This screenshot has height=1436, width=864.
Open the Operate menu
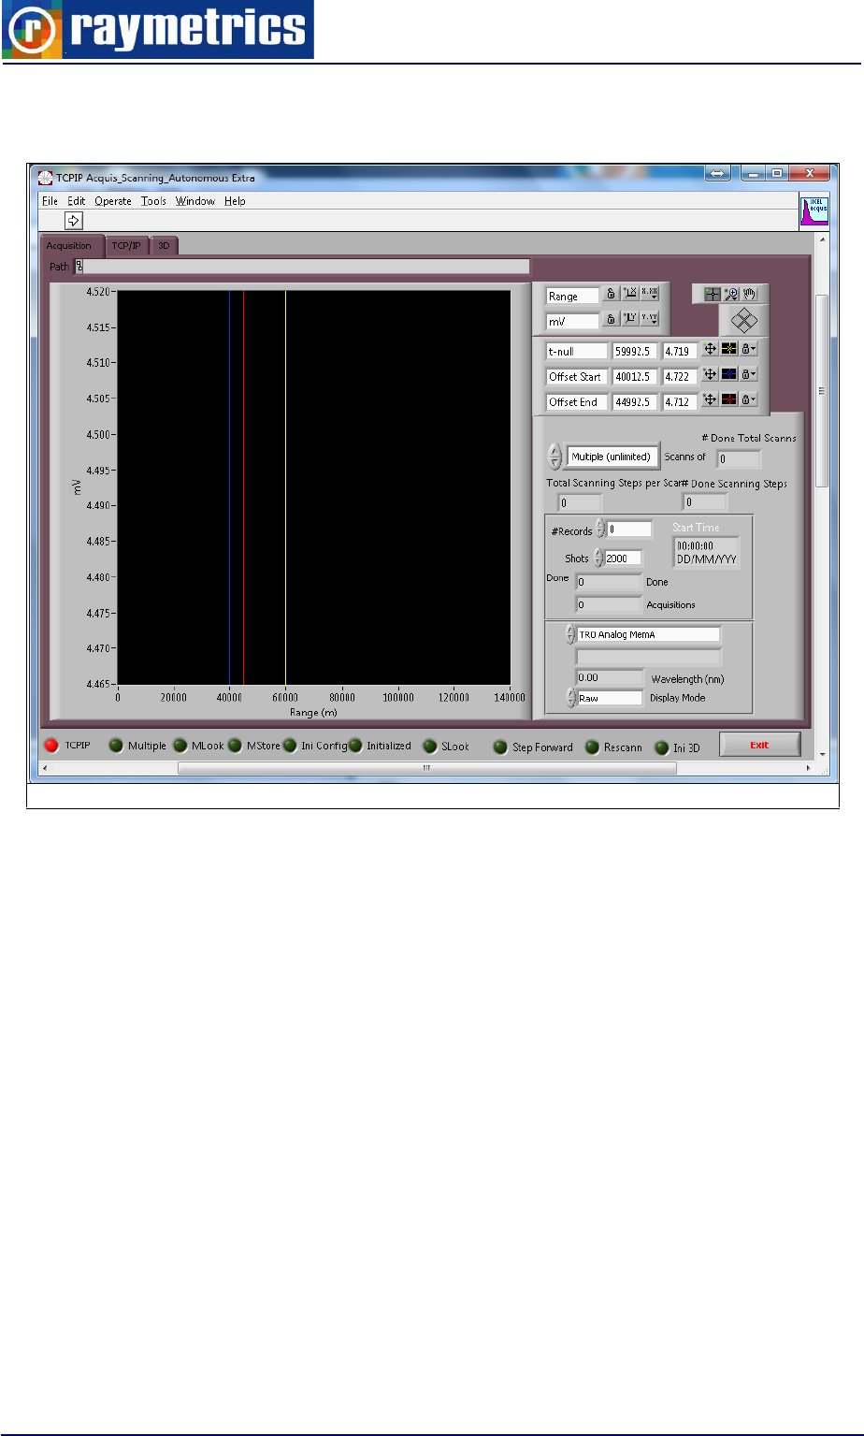[x=113, y=201]
